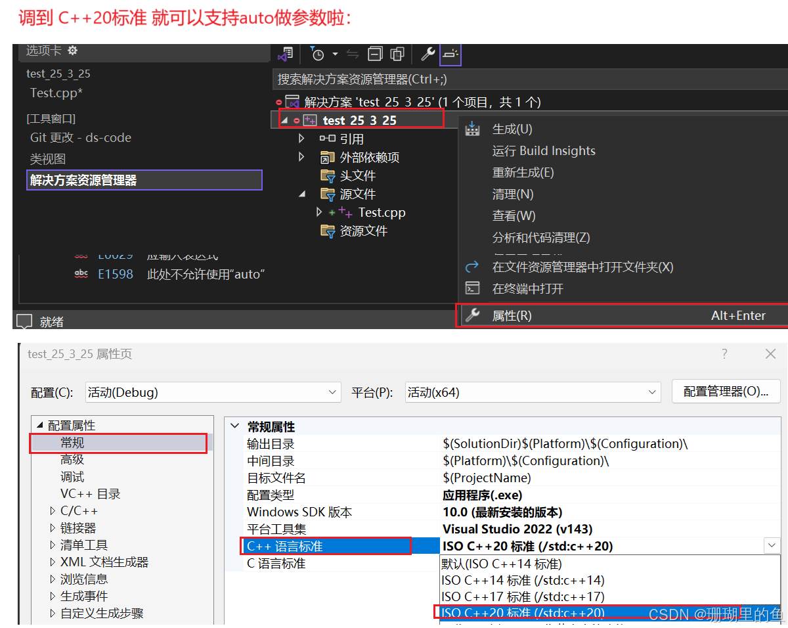Click the wrench Properties icon in toolbar

[427, 54]
